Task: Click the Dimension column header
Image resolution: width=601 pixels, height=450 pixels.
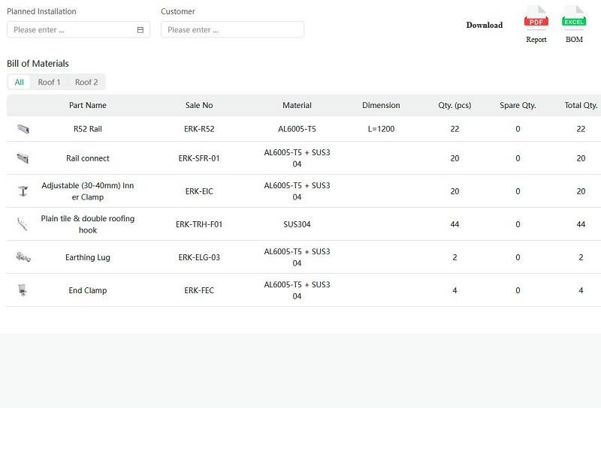Action: pyautogui.click(x=381, y=105)
